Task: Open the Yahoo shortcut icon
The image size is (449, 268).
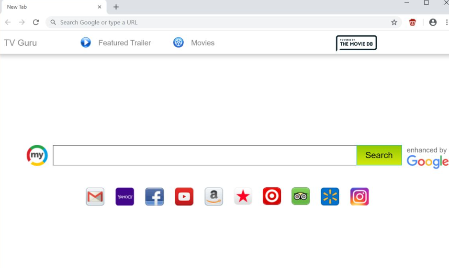Action: pyautogui.click(x=124, y=196)
